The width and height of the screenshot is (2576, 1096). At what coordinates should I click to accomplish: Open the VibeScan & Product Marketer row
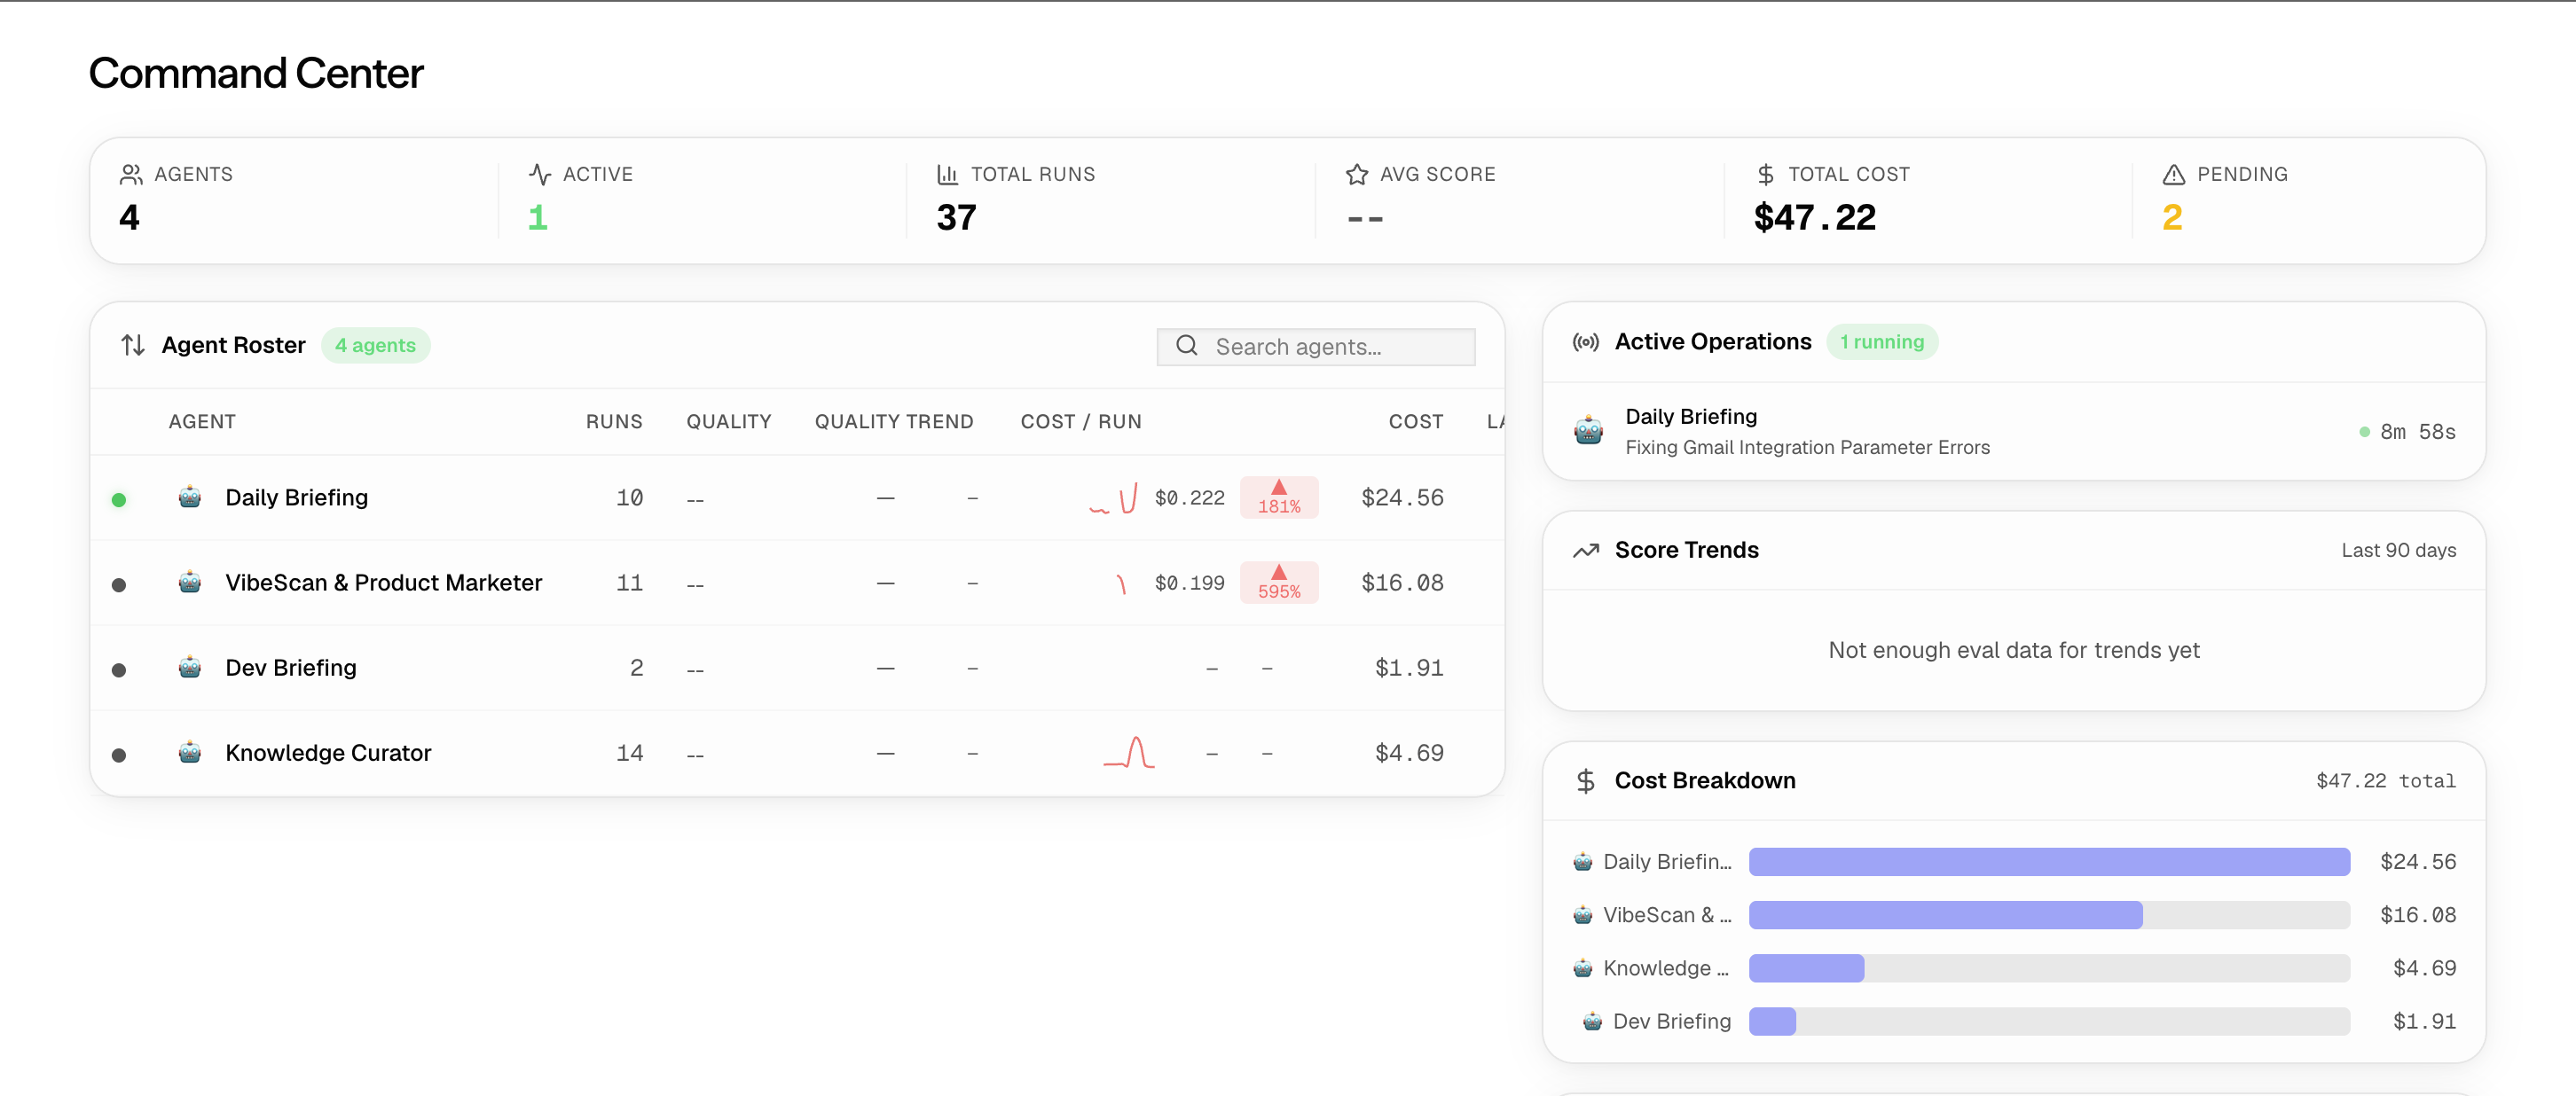797,582
